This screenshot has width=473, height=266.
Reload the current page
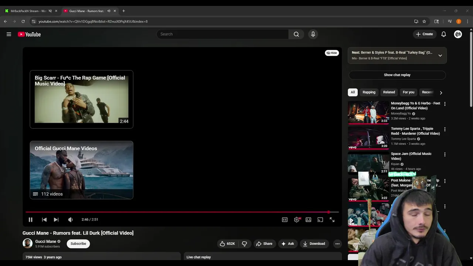[23, 21]
